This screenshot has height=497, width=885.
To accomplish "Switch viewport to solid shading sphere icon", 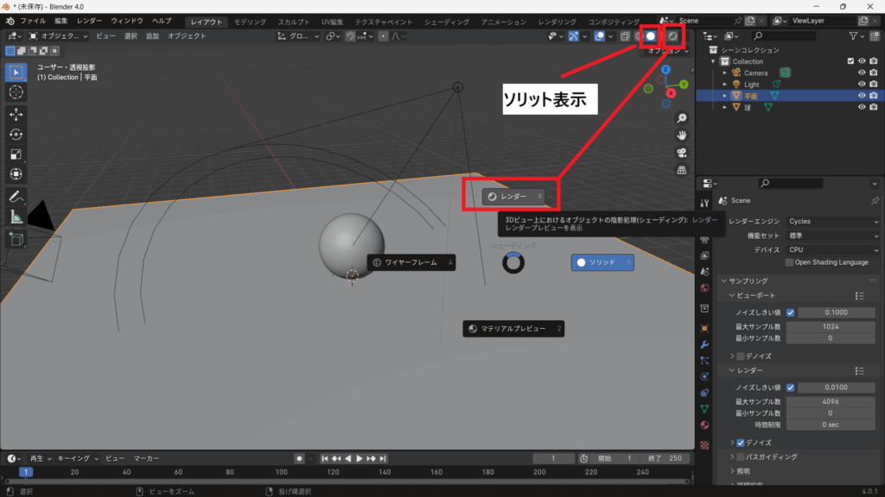I will (x=651, y=36).
